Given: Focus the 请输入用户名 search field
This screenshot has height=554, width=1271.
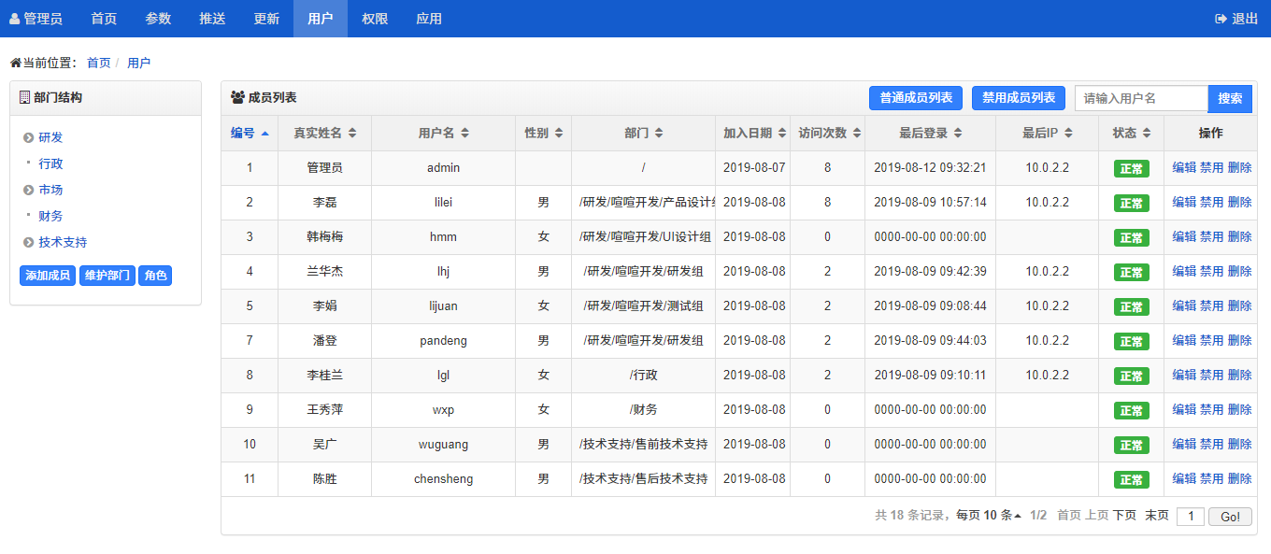Looking at the screenshot, I should pyautogui.click(x=1141, y=98).
